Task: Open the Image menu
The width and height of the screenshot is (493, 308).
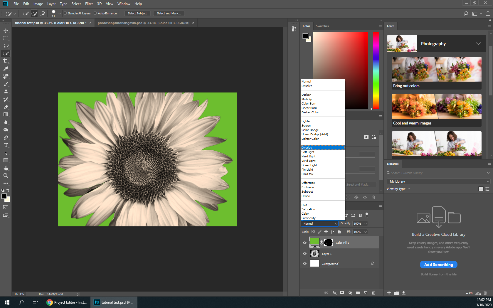Action: point(38,4)
